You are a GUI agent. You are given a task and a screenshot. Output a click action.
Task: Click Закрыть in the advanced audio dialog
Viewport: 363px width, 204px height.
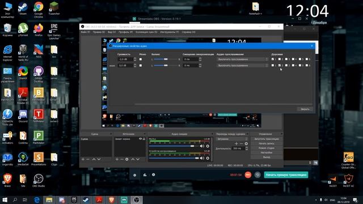[x=305, y=109]
